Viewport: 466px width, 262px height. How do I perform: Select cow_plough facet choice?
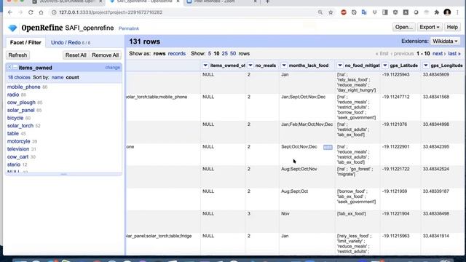21,102
